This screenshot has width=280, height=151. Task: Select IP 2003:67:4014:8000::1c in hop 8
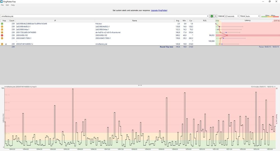coord(25,44)
